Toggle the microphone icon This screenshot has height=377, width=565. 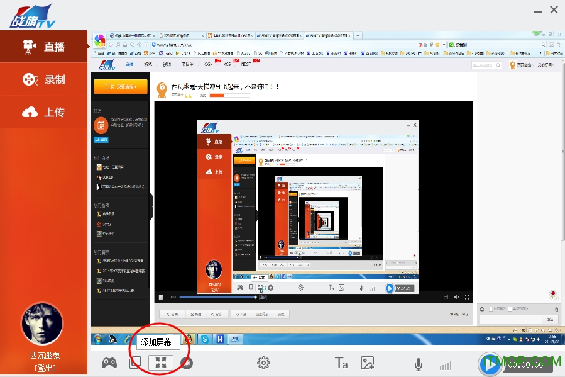[419, 365]
